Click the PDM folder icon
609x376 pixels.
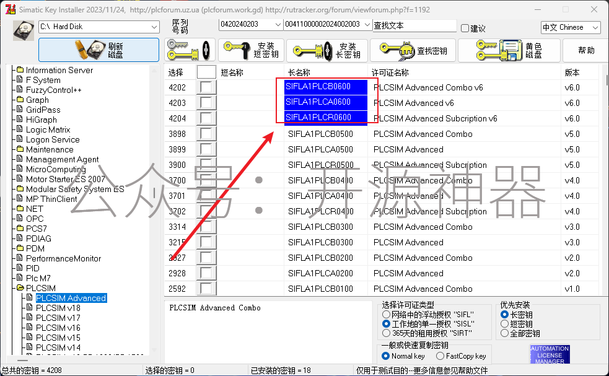20,248
